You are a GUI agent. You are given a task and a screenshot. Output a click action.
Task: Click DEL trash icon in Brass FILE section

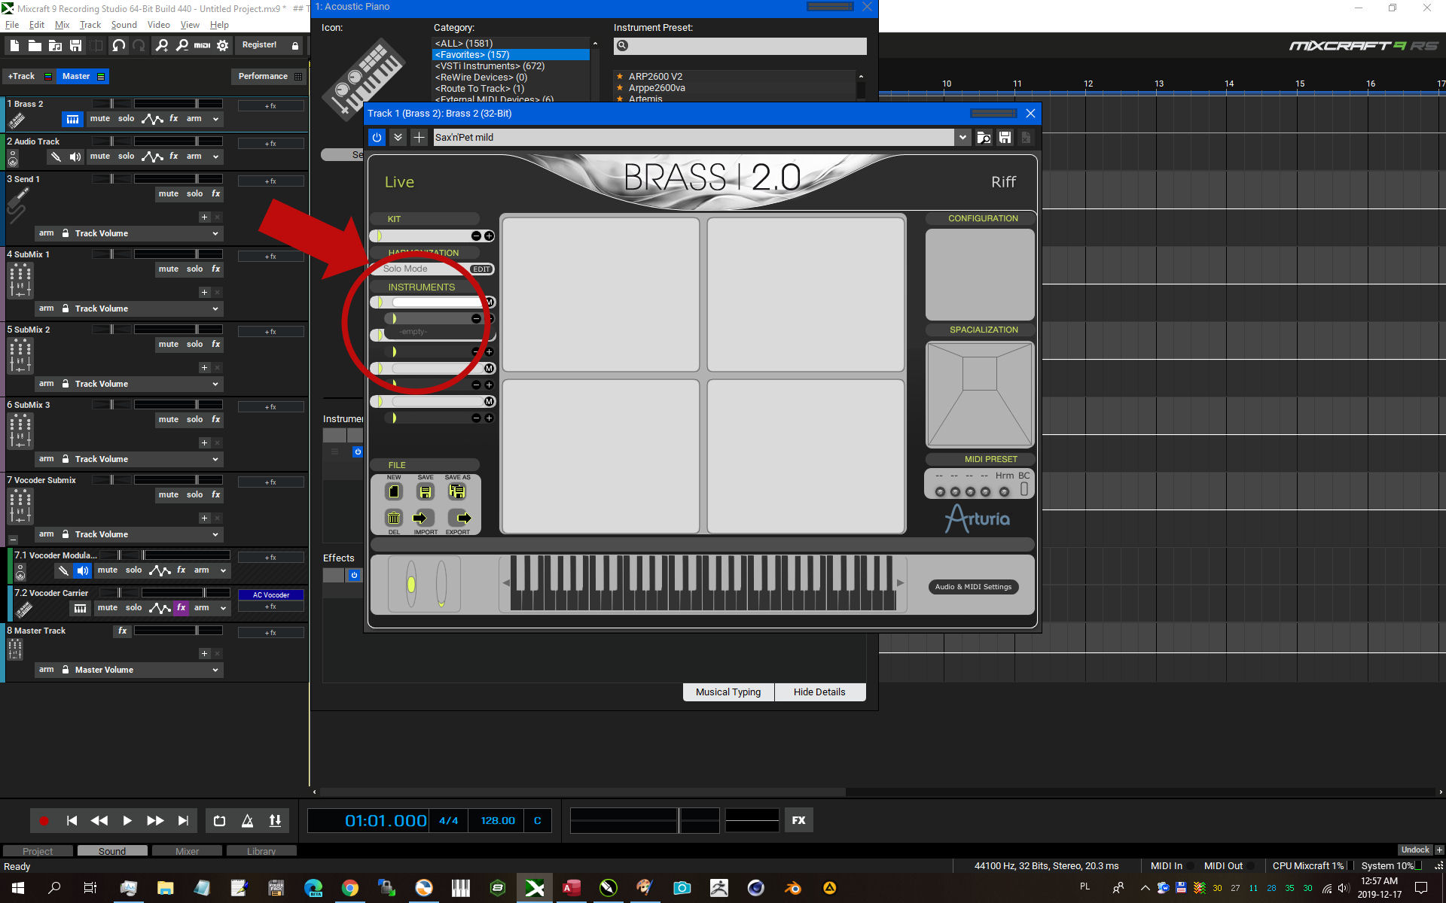[393, 518]
